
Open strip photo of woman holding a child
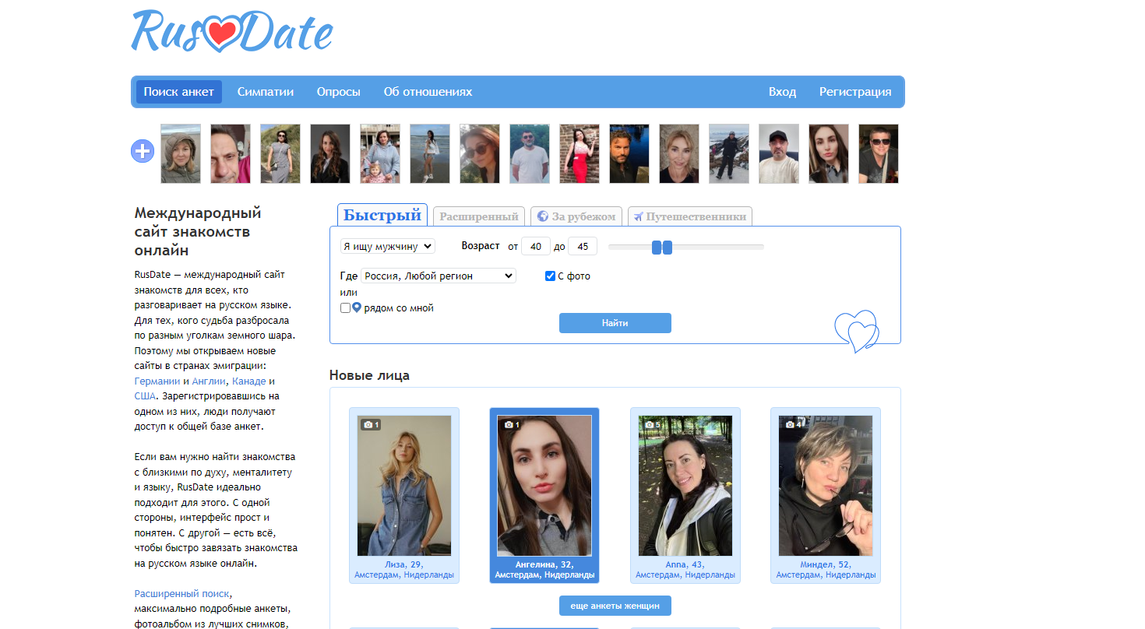(x=380, y=153)
